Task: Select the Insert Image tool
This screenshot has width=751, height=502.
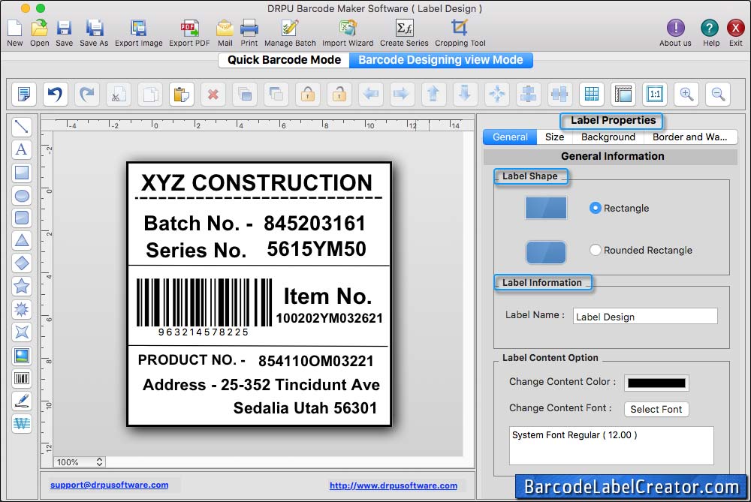Action: (x=22, y=356)
